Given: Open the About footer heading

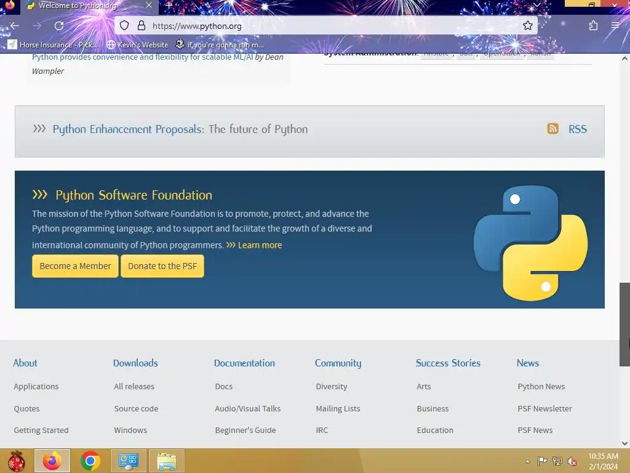Looking at the screenshot, I should click(25, 363).
